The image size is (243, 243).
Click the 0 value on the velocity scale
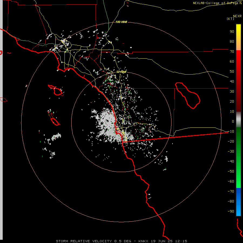(x=233, y=121)
